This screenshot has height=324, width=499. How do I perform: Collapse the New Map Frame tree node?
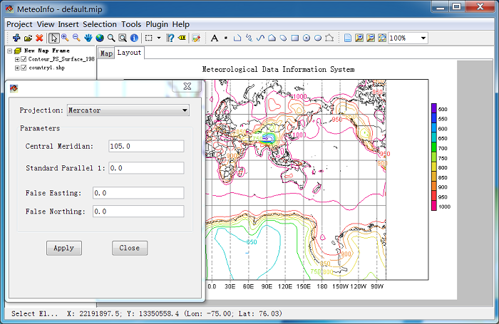pos(9,51)
